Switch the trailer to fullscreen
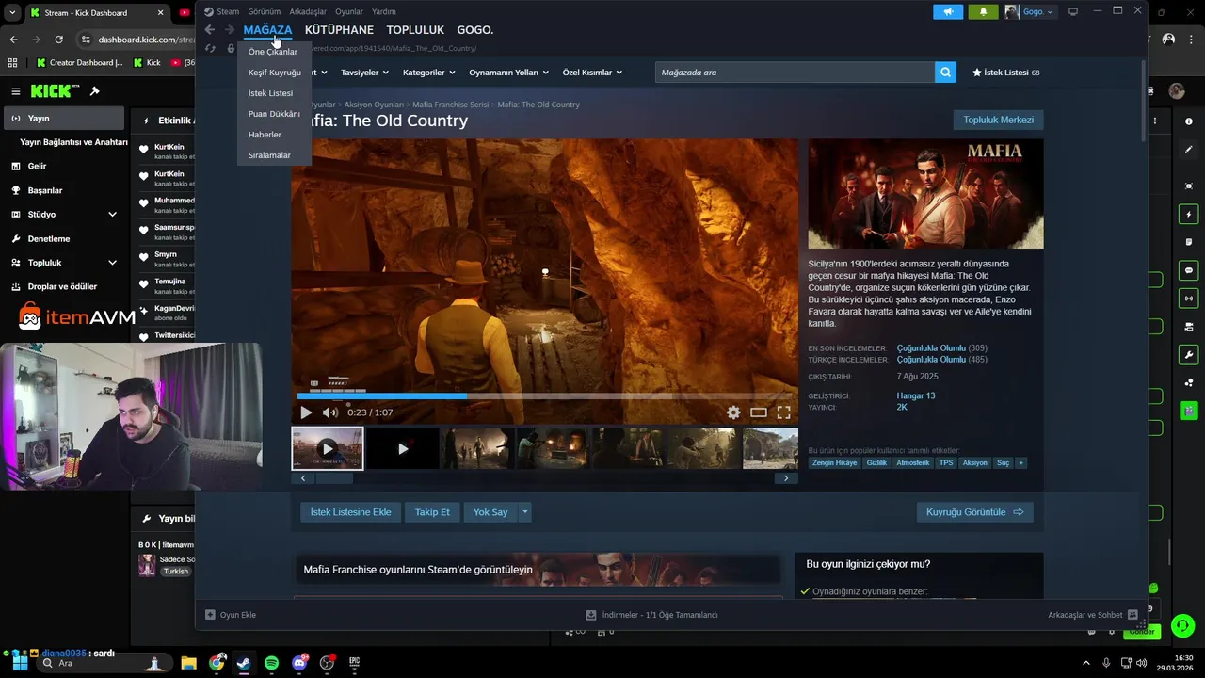Screen dimensions: 1205x678 (x=783, y=412)
